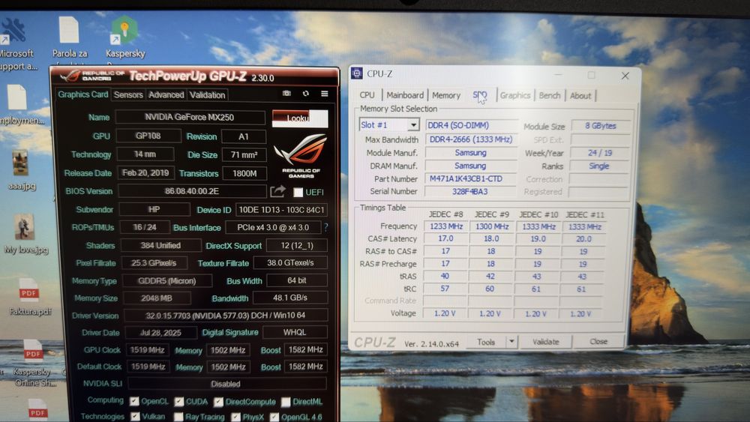This screenshot has height=422, width=750.
Task: Switch to the Mainboard tab in CPU-Z
Action: [405, 95]
